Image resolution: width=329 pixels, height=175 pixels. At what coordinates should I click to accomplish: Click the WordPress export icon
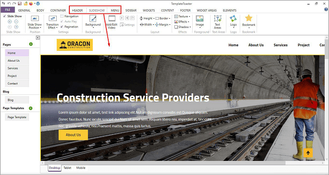coord(38,4)
